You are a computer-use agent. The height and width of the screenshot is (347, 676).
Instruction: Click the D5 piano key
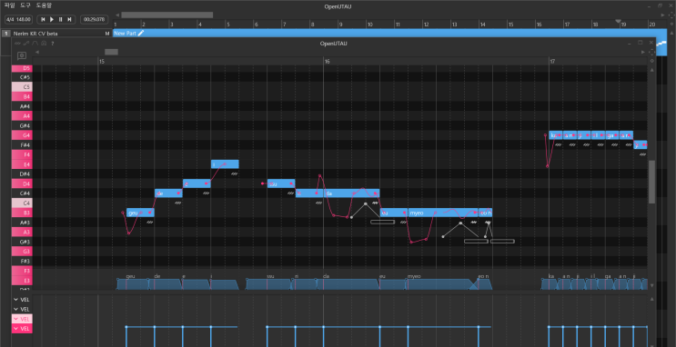point(22,68)
